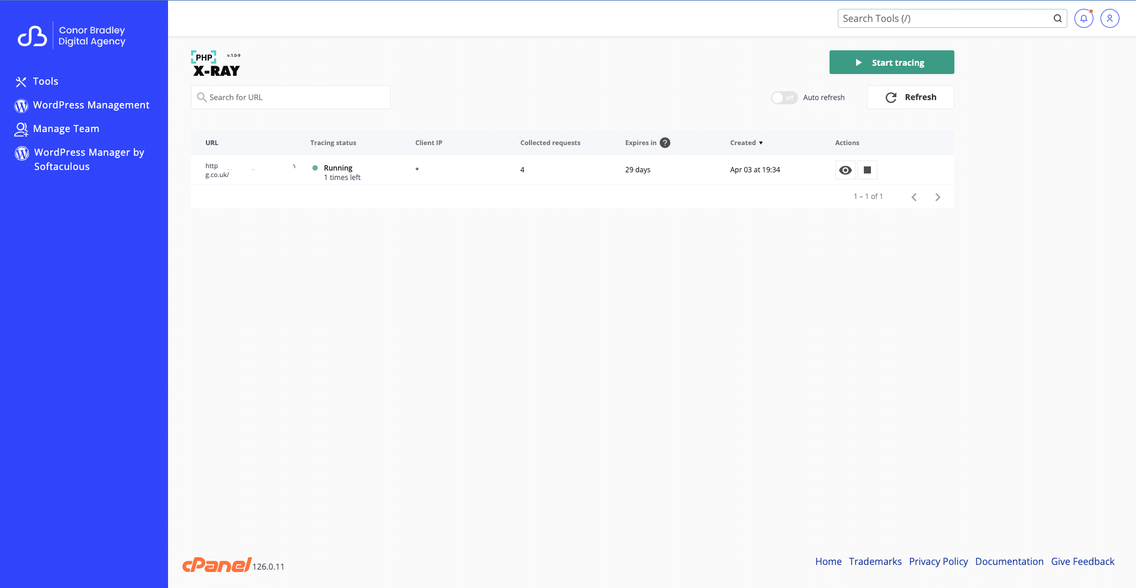Viewport: 1136px width, 588px height.
Task: Open Documentation footer link
Action: click(1009, 561)
